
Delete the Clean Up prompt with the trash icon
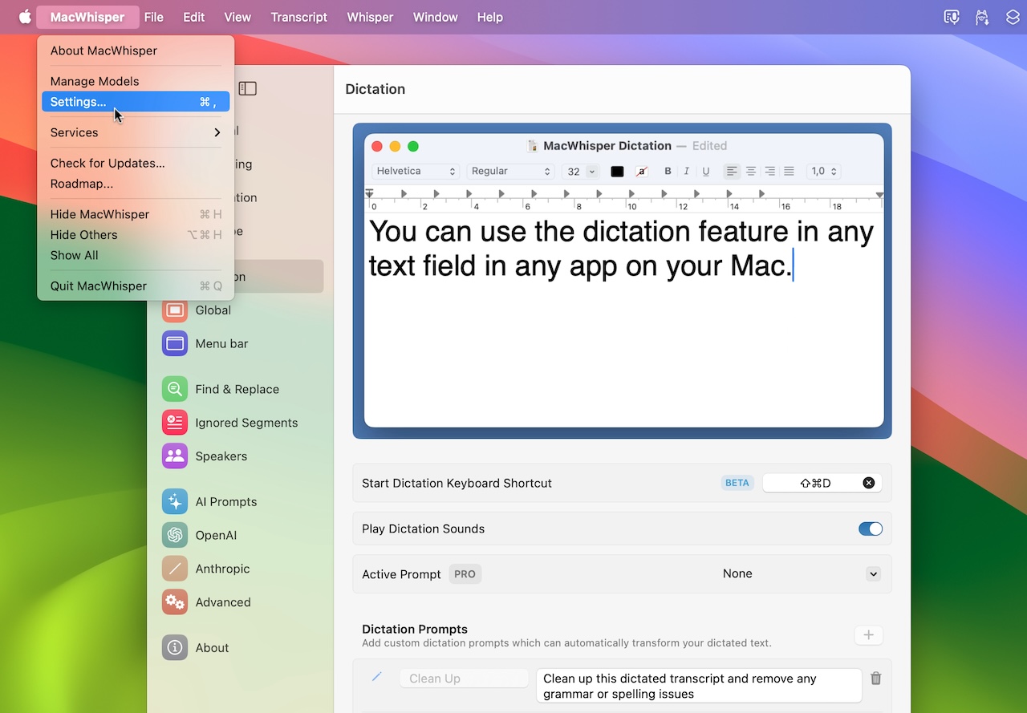pyautogui.click(x=876, y=679)
